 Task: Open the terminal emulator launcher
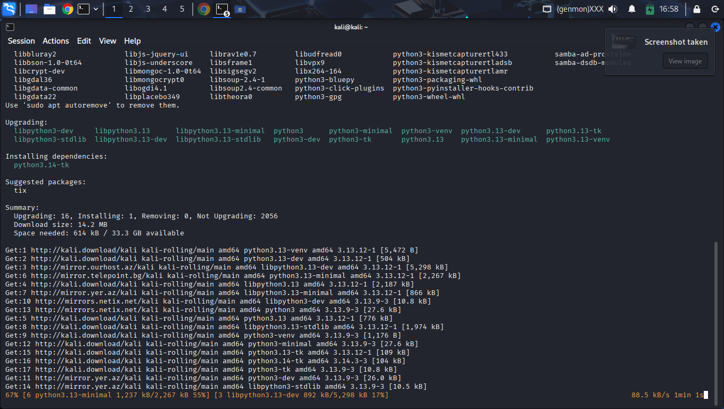click(x=84, y=9)
